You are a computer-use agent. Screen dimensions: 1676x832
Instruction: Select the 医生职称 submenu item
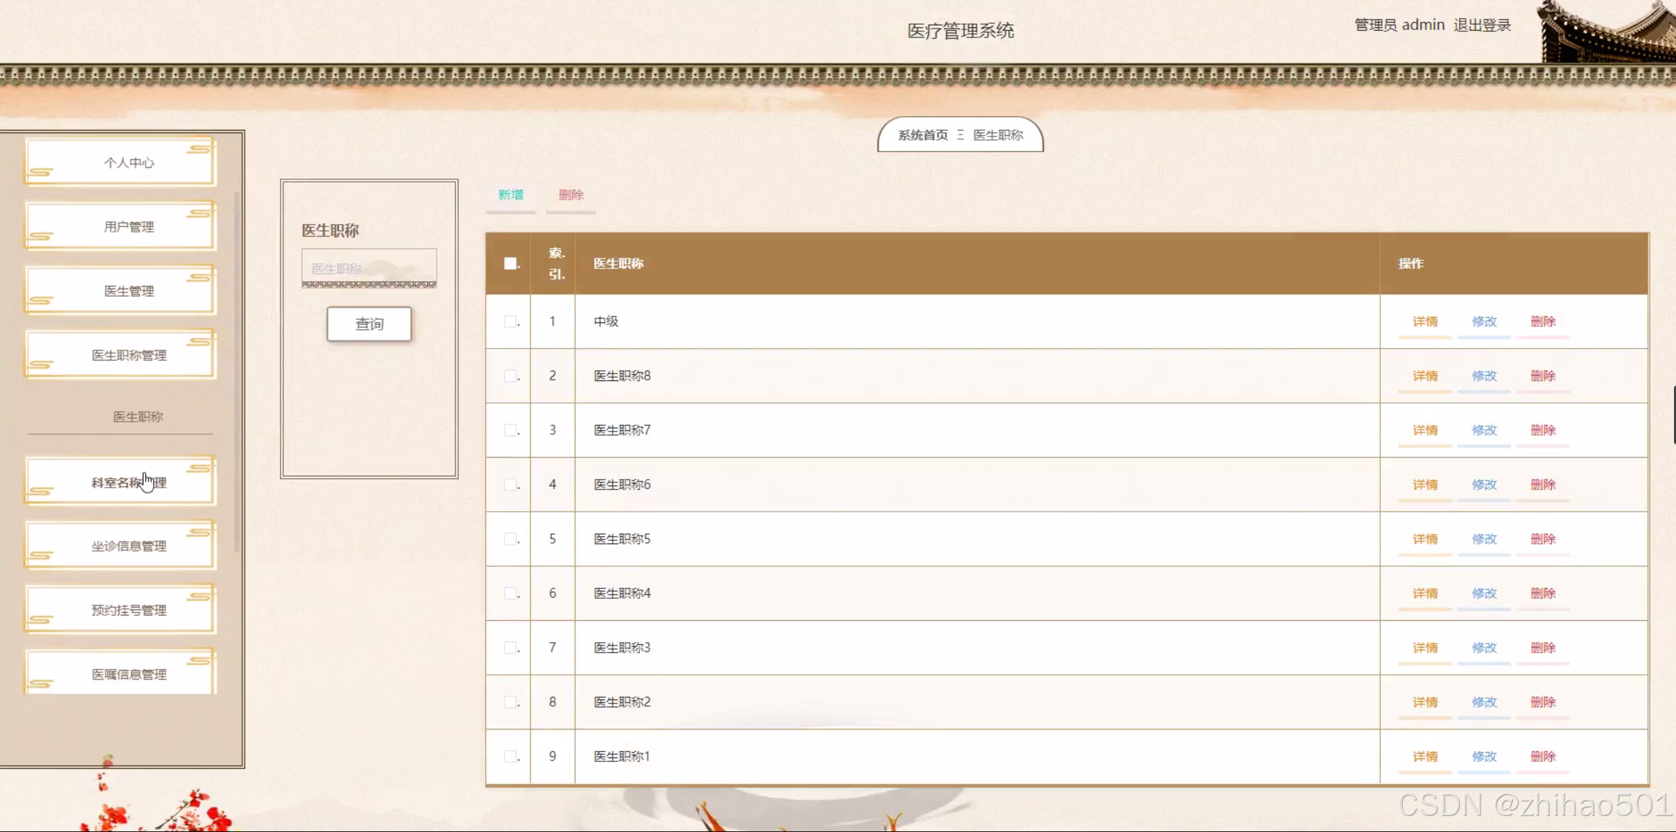(x=137, y=417)
